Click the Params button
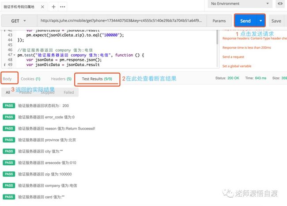 (219, 21)
